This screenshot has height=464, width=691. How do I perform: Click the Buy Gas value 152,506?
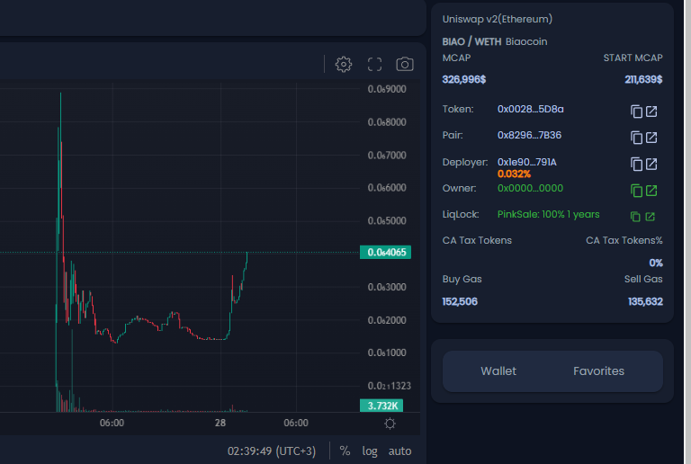click(x=460, y=301)
